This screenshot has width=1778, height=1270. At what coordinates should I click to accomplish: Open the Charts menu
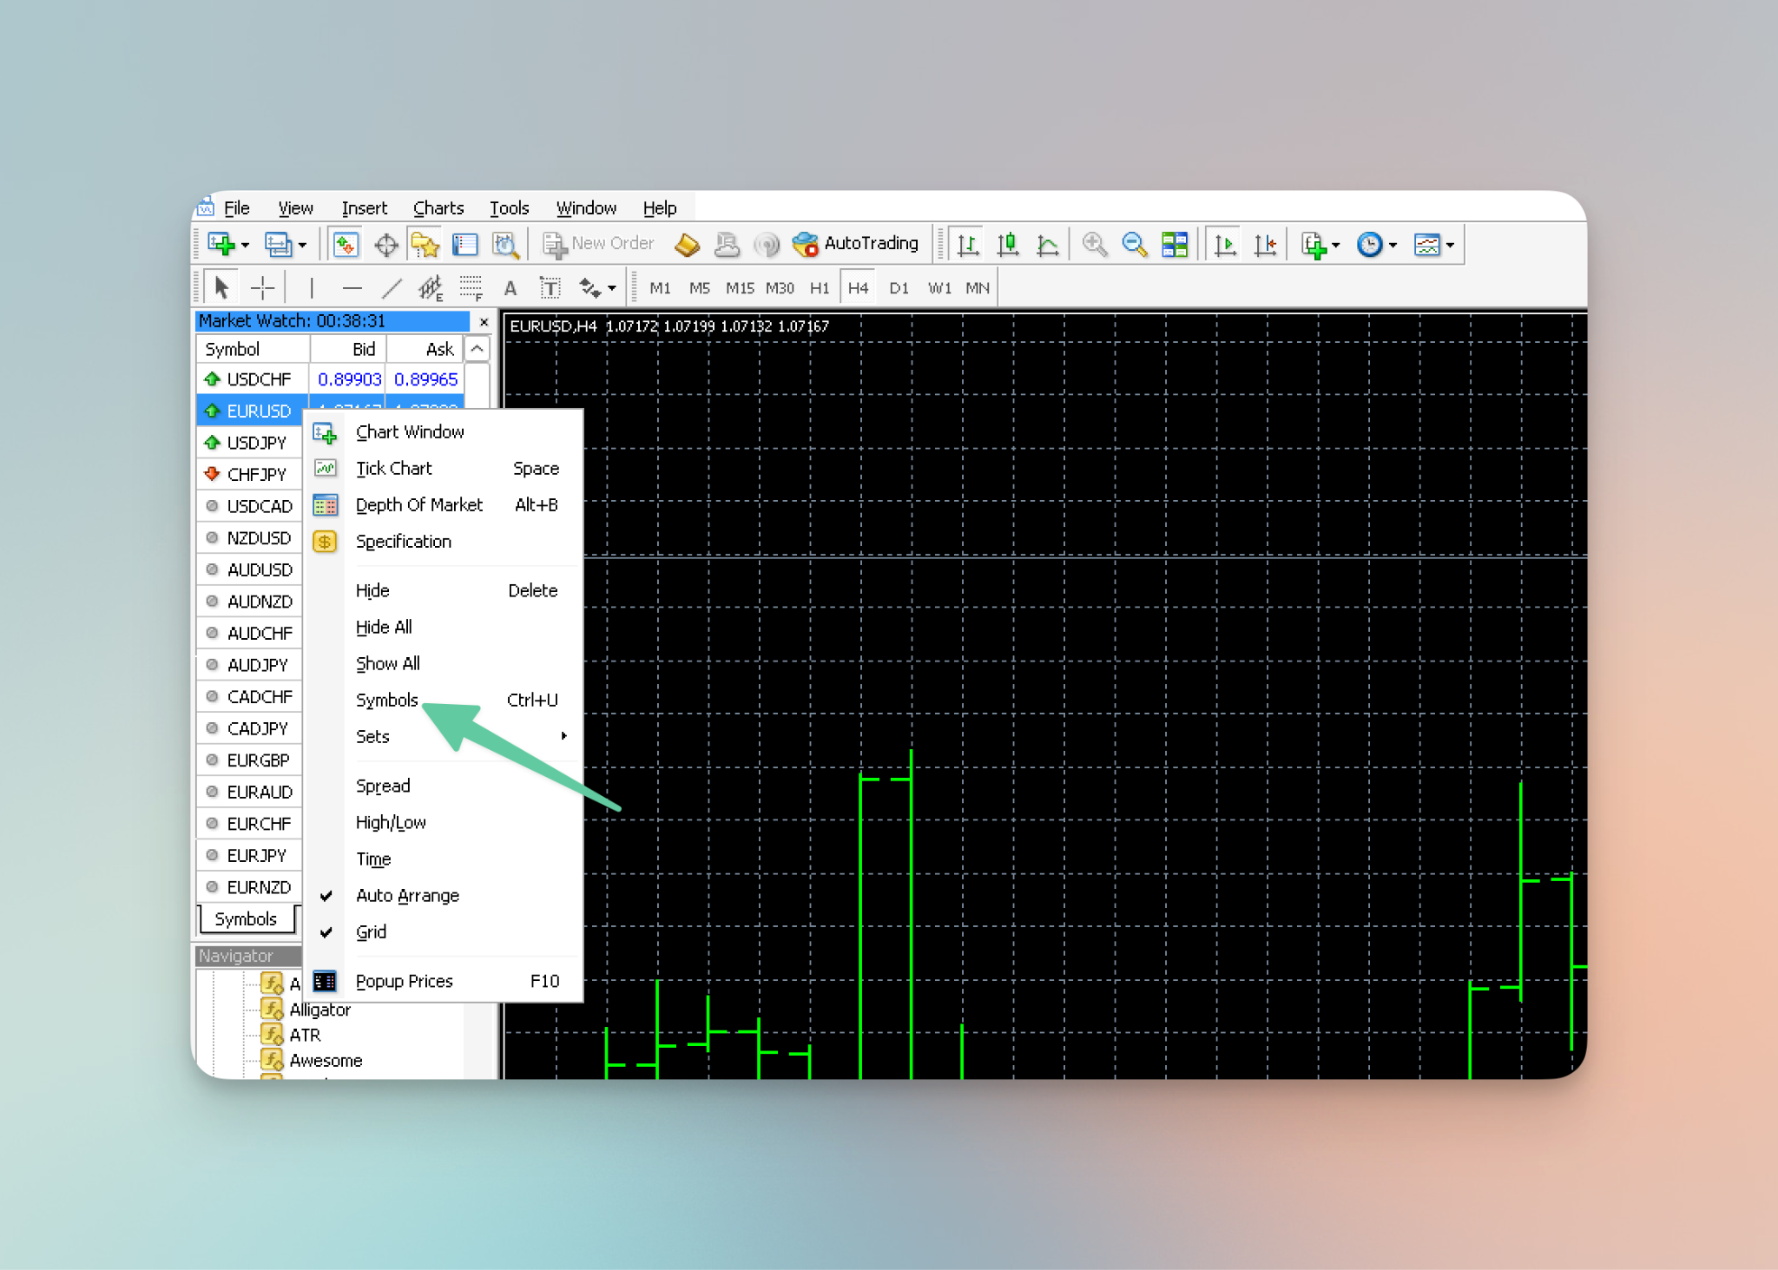point(438,208)
